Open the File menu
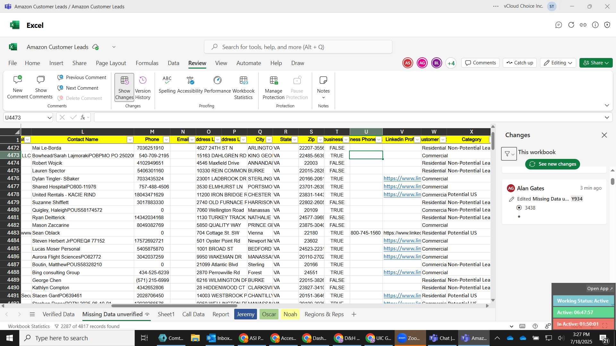The width and height of the screenshot is (616, 346). (13, 63)
